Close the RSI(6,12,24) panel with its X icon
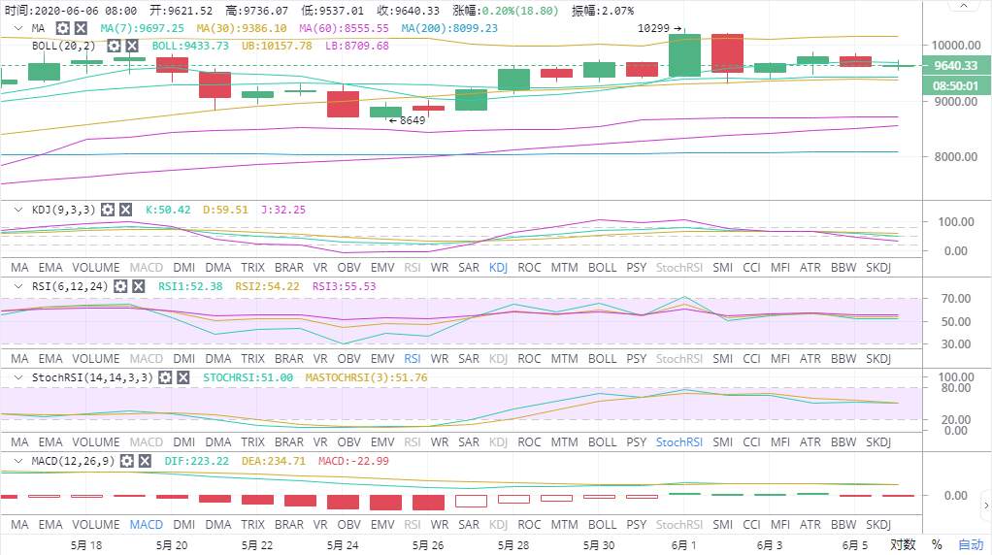This screenshot has height=555, width=992. pos(139,286)
